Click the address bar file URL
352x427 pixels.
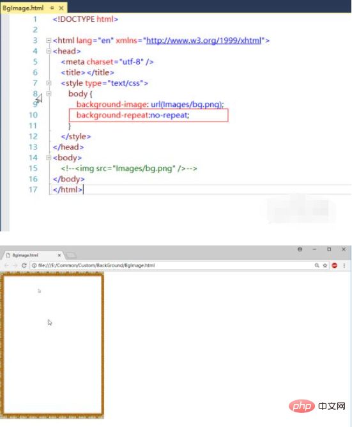(96, 265)
